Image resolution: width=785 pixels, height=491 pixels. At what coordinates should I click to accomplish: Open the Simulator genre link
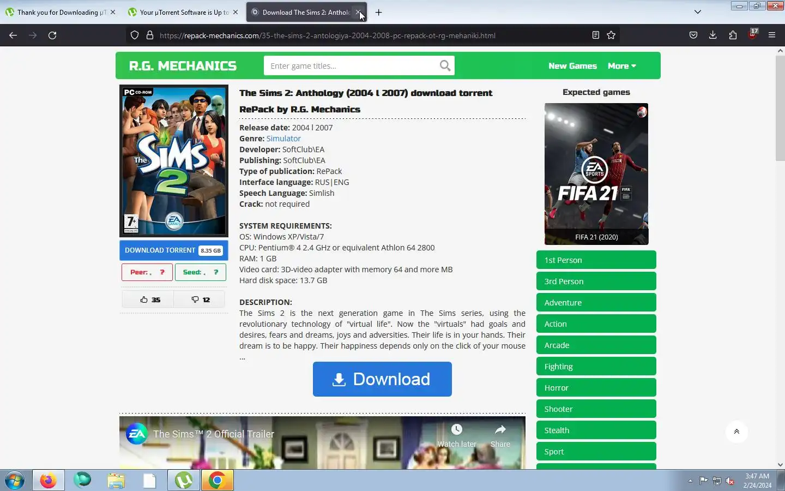click(x=283, y=139)
